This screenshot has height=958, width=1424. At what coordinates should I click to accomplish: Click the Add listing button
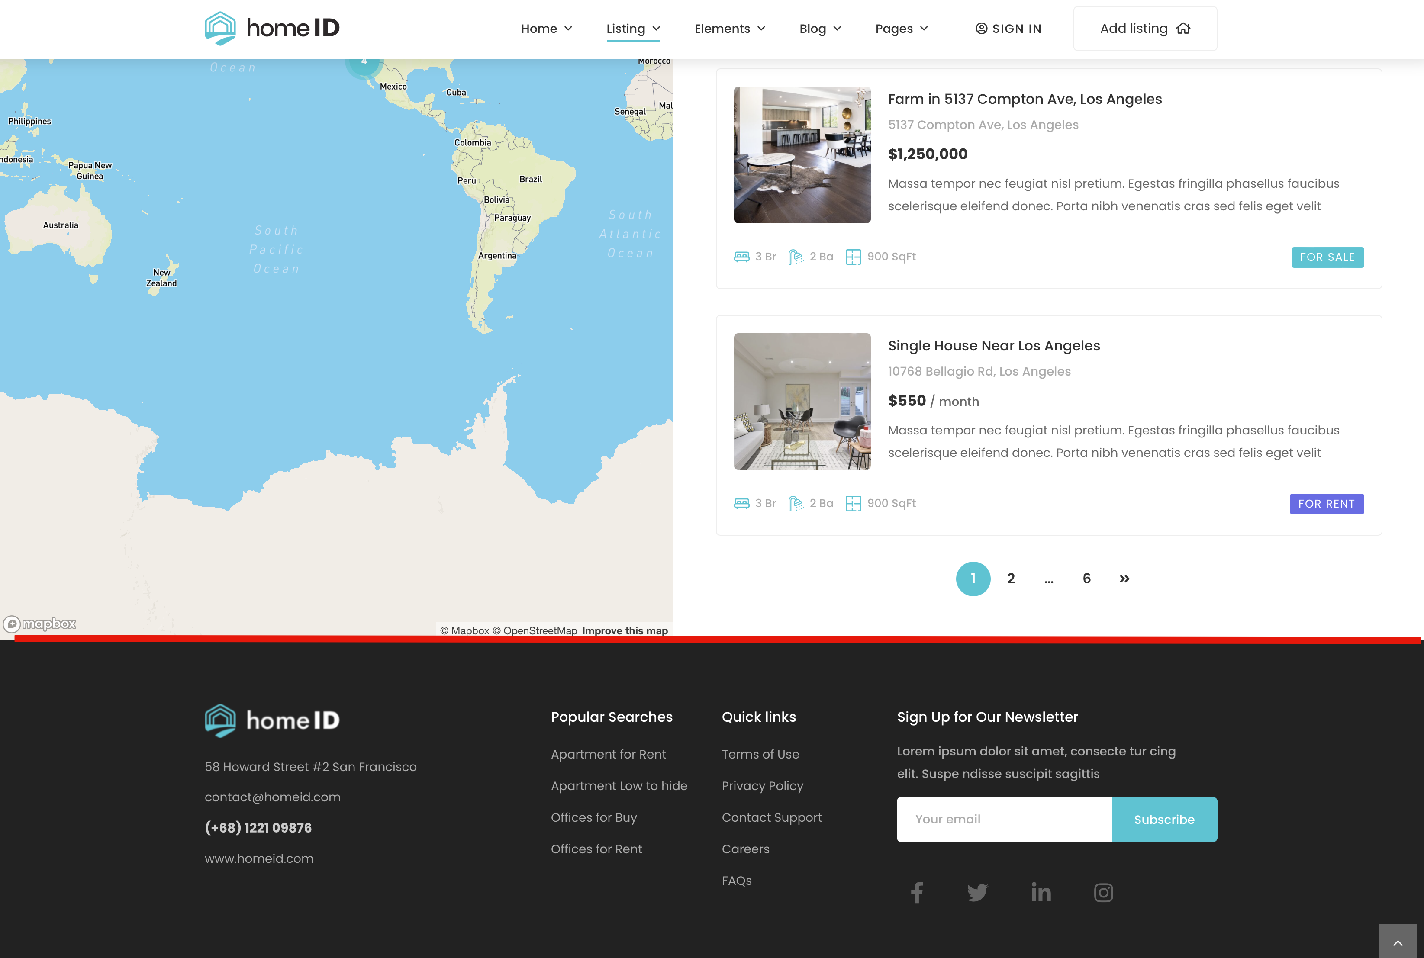coord(1145,29)
